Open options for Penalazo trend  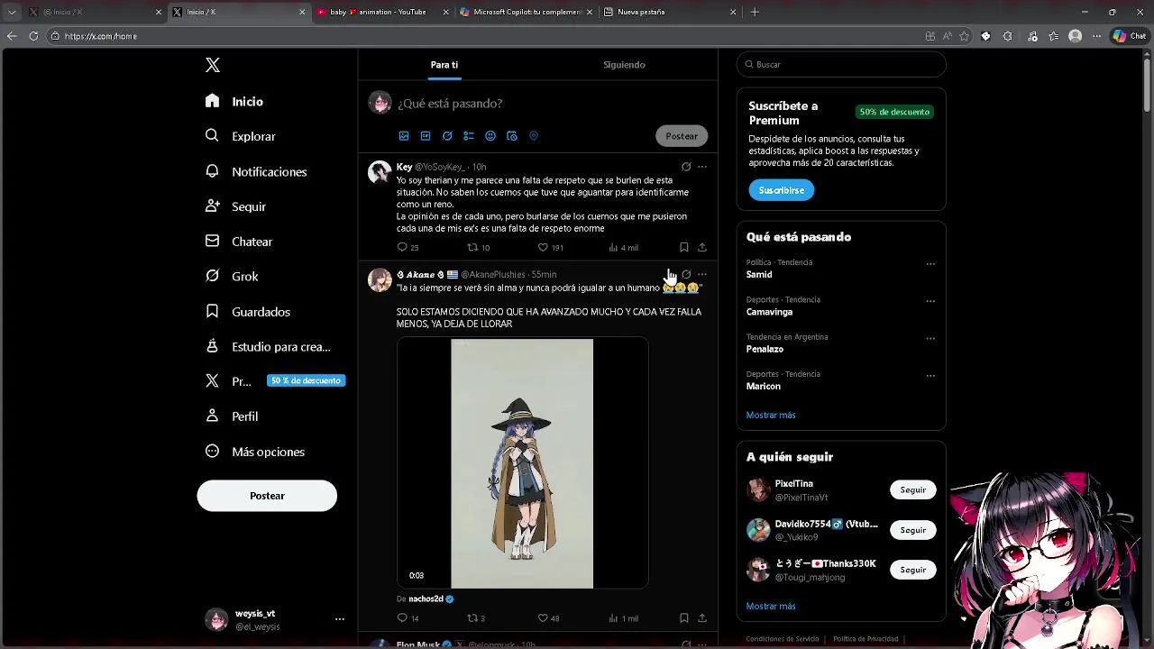930,339
